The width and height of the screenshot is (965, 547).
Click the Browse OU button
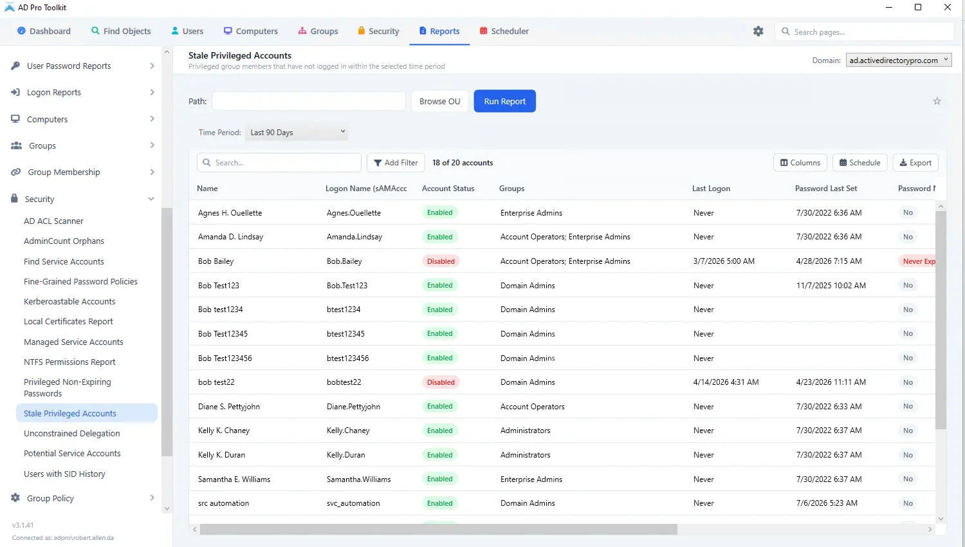(440, 101)
